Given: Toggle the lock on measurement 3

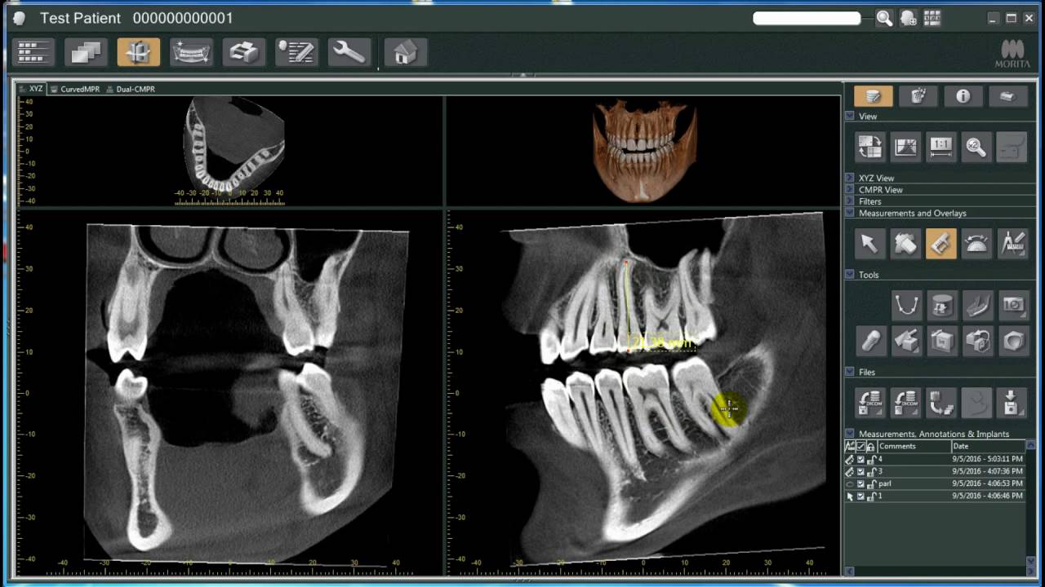Looking at the screenshot, I should (x=872, y=471).
